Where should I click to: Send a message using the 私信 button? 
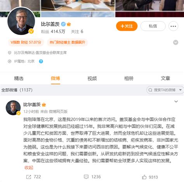click(153, 26)
